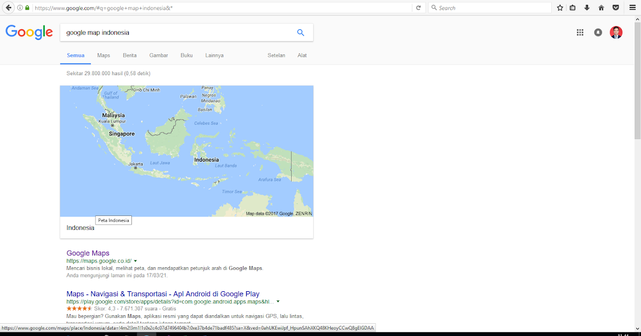Reload the page with refresh icon
The height and width of the screenshot is (336, 641).
[419, 8]
